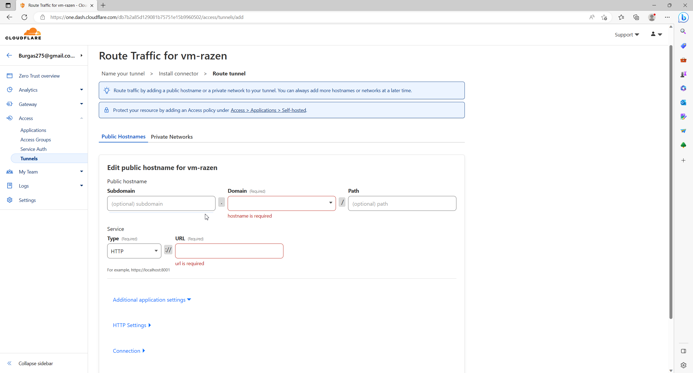Follow Access > Applications > Self-hosted link
The image size is (693, 373).
click(268, 110)
